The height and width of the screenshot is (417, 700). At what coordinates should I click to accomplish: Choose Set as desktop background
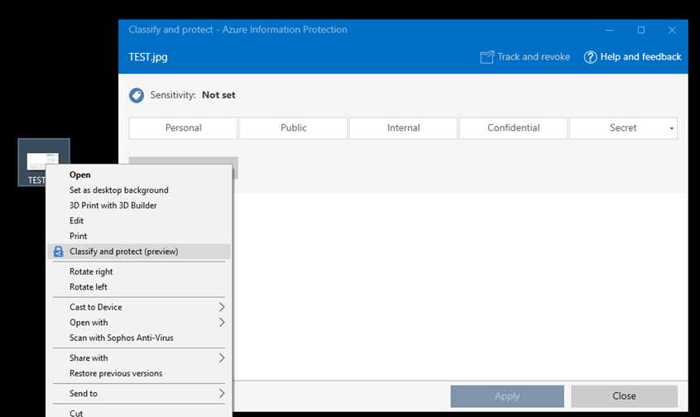click(x=139, y=190)
